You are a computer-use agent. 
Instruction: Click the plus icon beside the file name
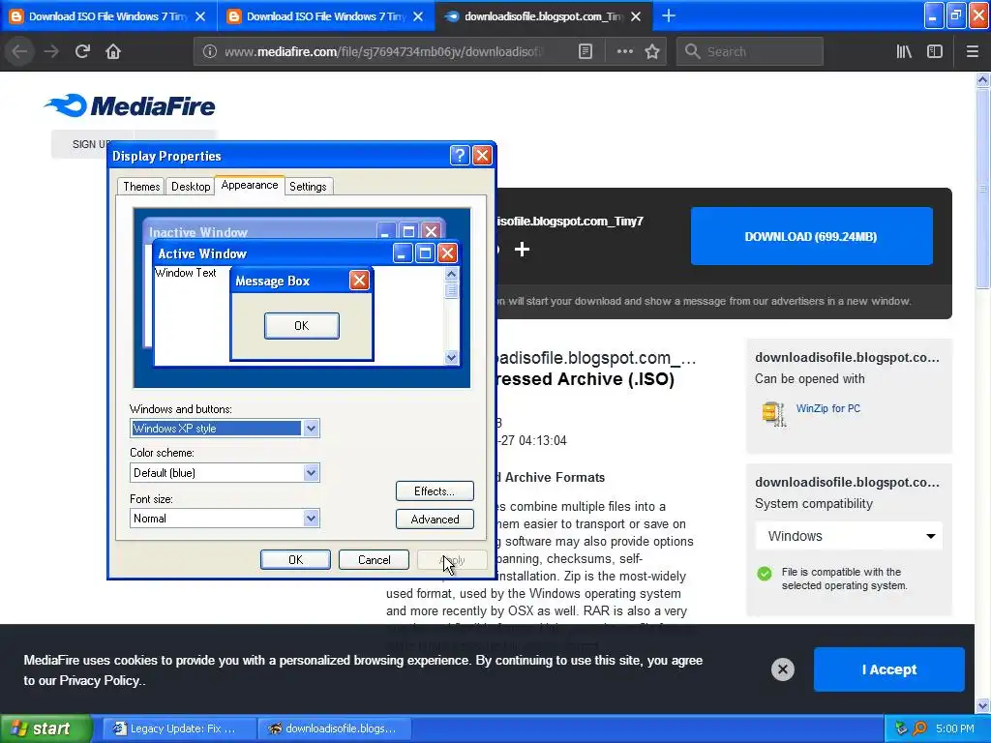[x=522, y=249]
